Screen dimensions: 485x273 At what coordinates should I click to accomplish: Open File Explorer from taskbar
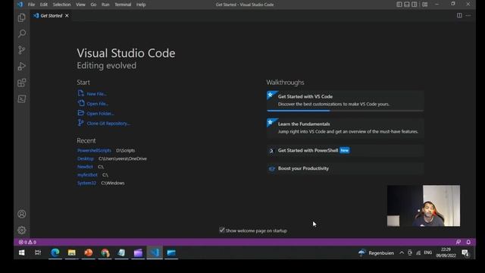click(72, 253)
